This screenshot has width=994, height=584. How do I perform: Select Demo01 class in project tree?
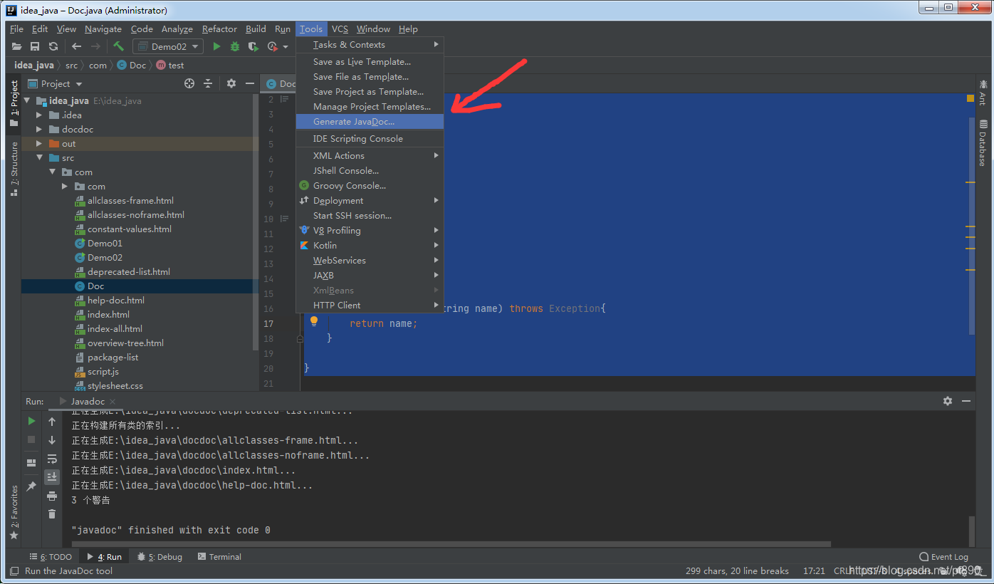105,243
